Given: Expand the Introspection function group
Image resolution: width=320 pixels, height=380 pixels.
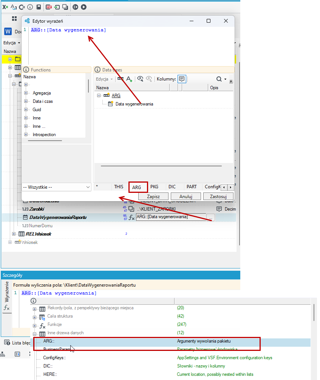Looking at the screenshot, I should point(26,135).
